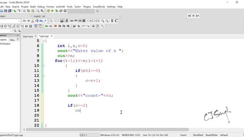Jump back with the left arrow icon
Image resolution: width=244 pixels, height=137 pixels.
click(24, 21)
